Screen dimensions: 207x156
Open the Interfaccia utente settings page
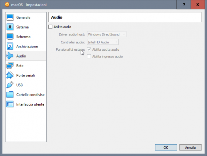point(30,104)
